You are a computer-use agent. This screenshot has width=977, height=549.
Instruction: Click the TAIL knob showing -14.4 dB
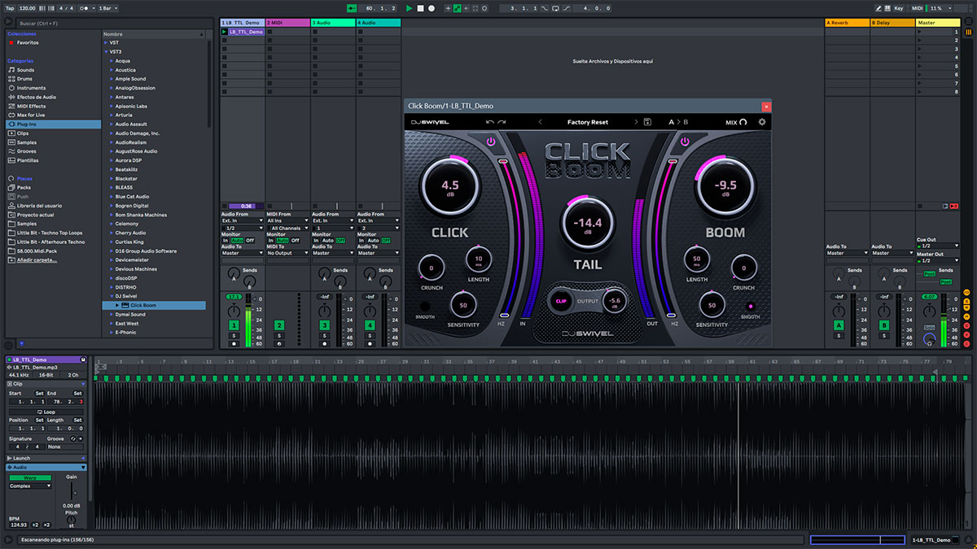(x=587, y=223)
